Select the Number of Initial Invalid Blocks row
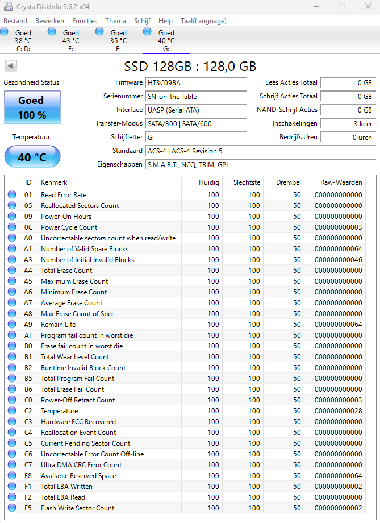Screen dimensions: 380x523 tap(185, 259)
